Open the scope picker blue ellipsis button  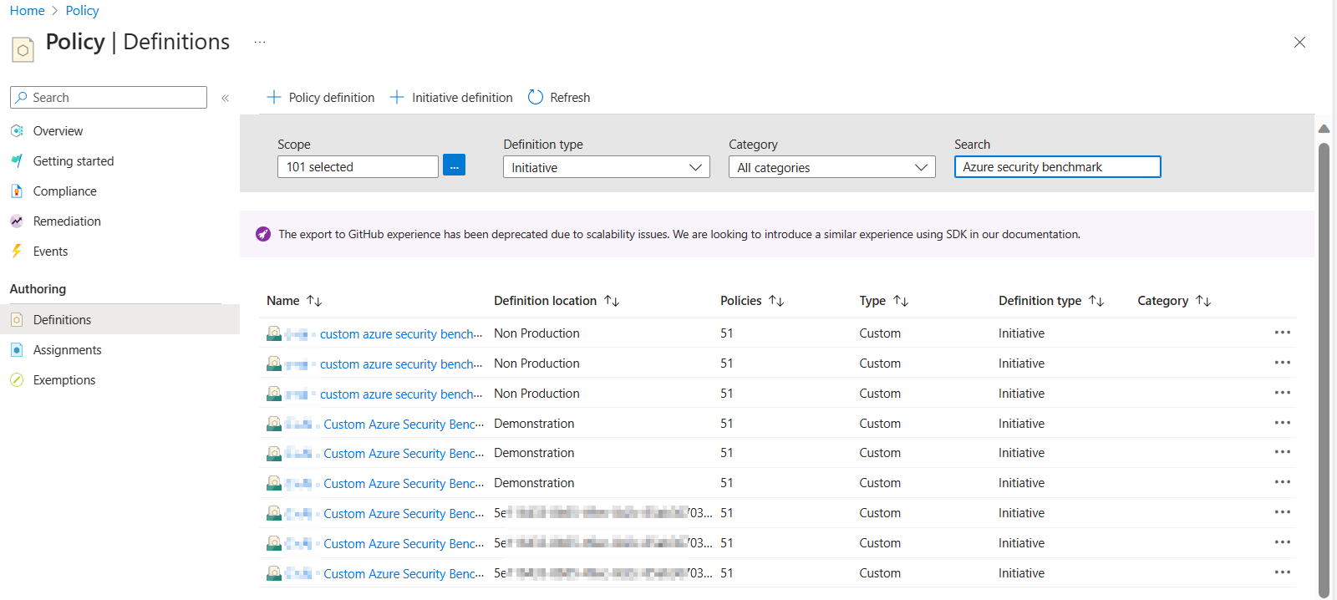coord(454,165)
